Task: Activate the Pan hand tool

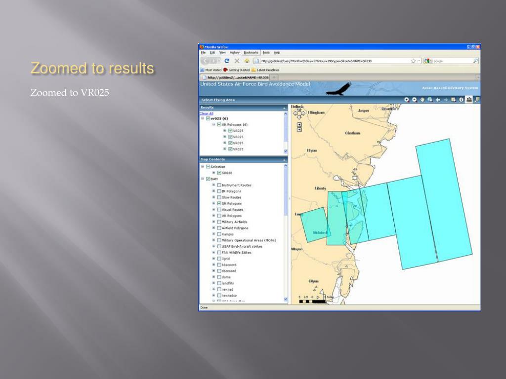Action: point(422,100)
